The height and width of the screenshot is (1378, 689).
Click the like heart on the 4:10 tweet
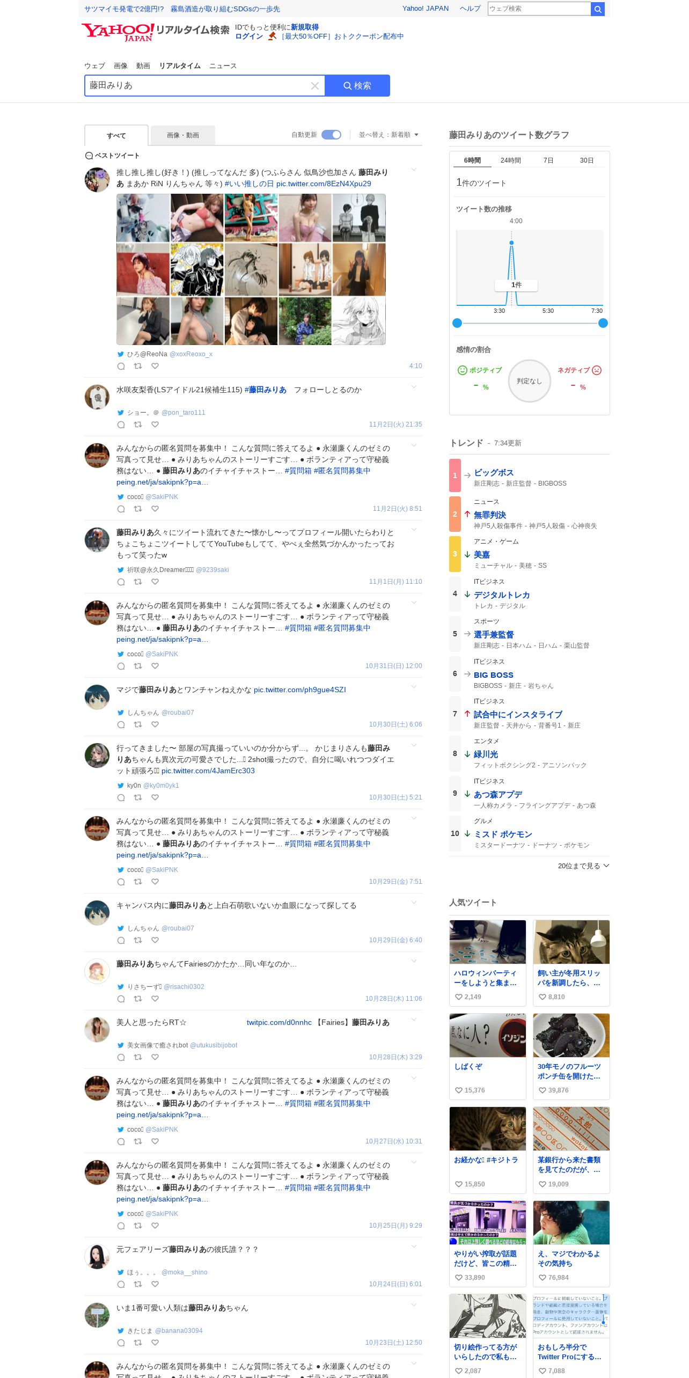coord(155,366)
